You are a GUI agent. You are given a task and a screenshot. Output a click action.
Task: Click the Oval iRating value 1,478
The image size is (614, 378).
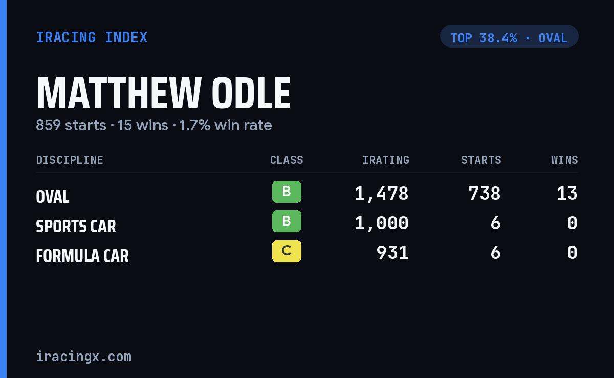(382, 194)
